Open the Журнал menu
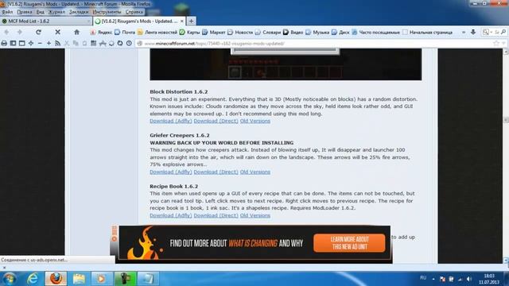The width and height of the screenshot is (509, 286). pyautogui.click(x=56, y=12)
